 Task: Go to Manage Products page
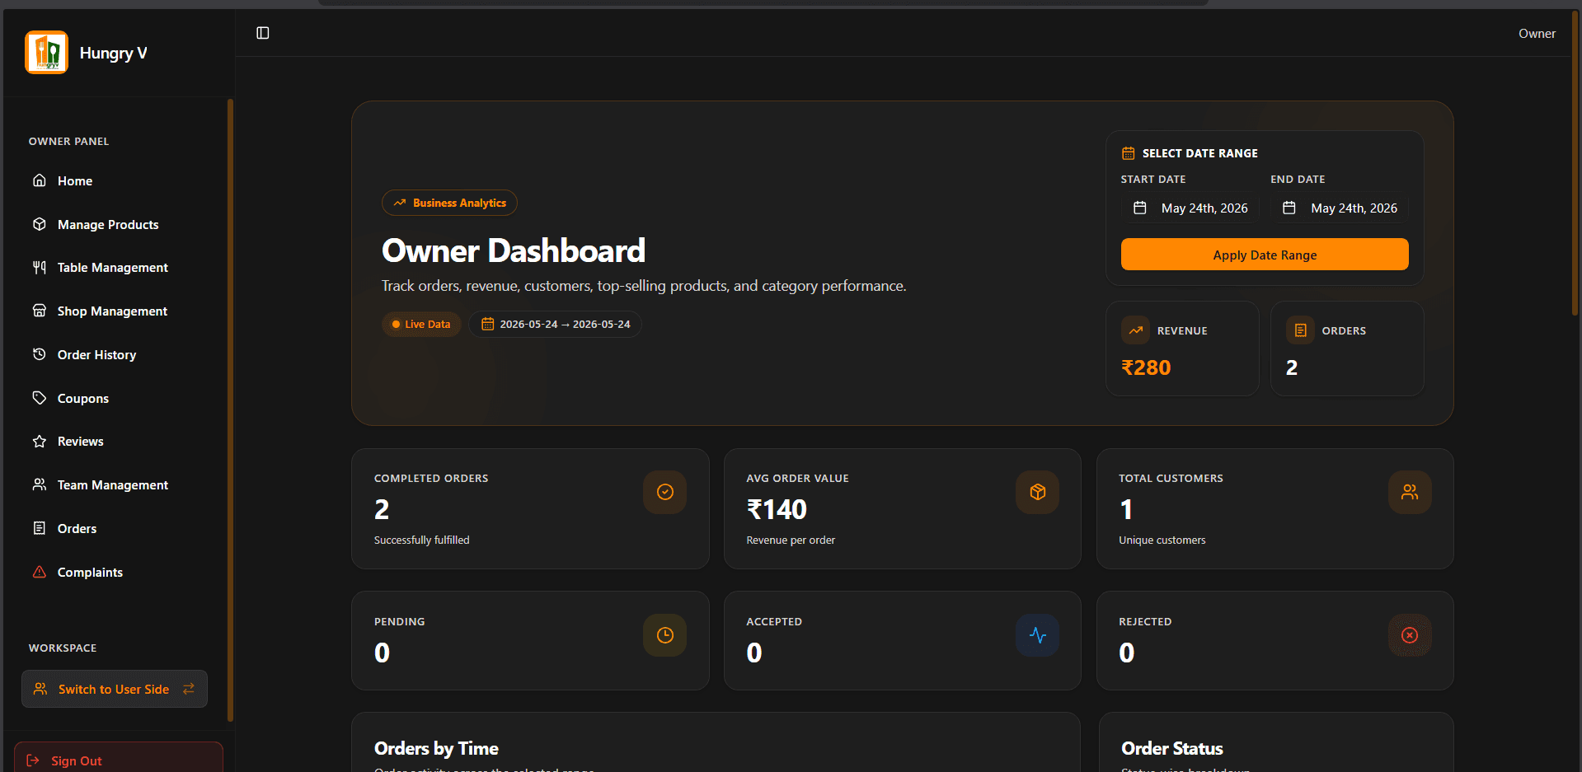(x=115, y=224)
